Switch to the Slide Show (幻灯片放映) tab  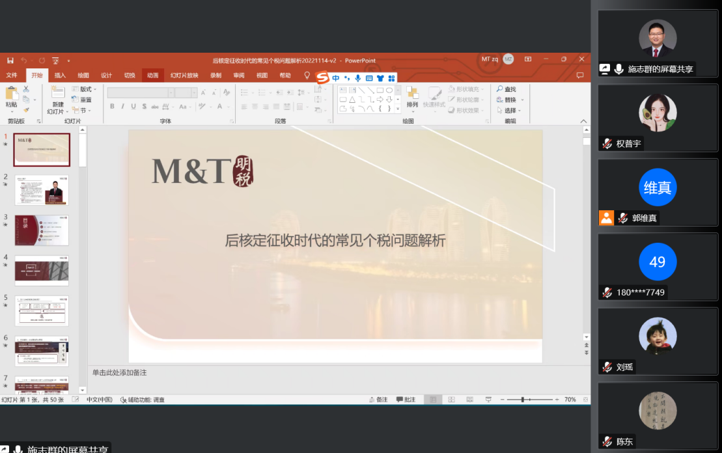point(184,75)
